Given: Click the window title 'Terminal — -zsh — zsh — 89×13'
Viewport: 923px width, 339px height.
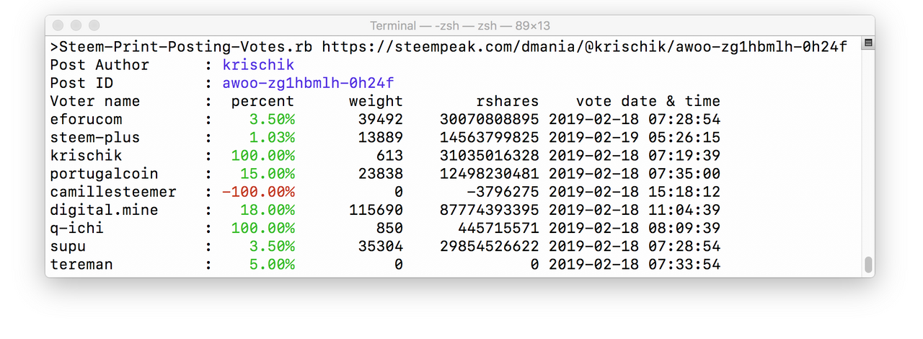Looking at the screenshot, I should pyautogui.click(x=460, y=26).
